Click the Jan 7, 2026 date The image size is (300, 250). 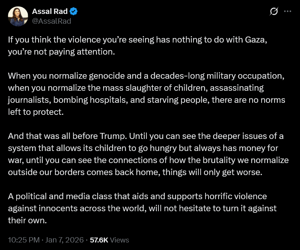[64, 240]
